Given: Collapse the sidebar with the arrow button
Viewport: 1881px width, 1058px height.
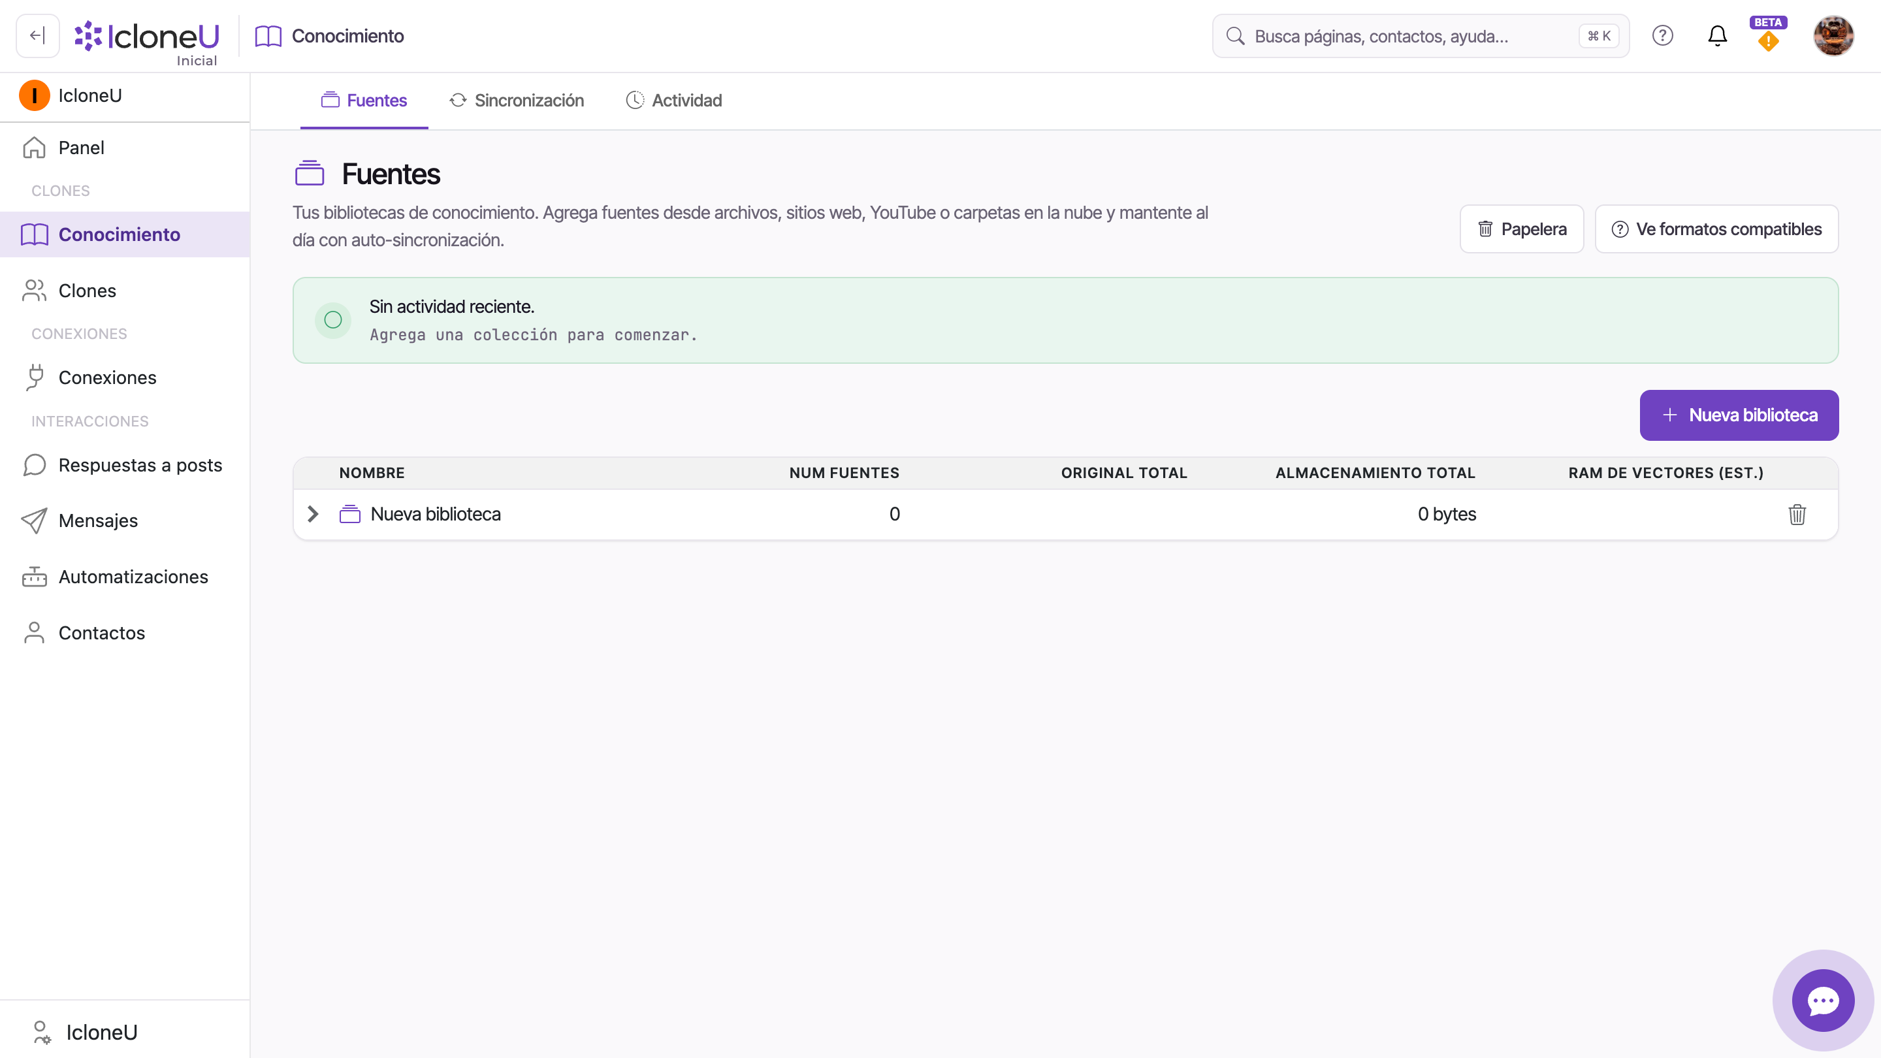Looking at the screenshot, I should [x=37, y=36].
